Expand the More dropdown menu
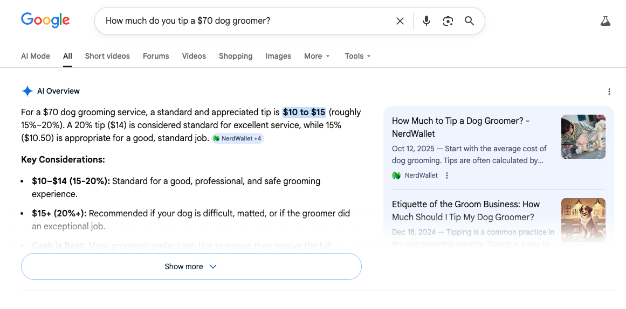Screen dimensions: 626x309 click(x=317, y=56)
